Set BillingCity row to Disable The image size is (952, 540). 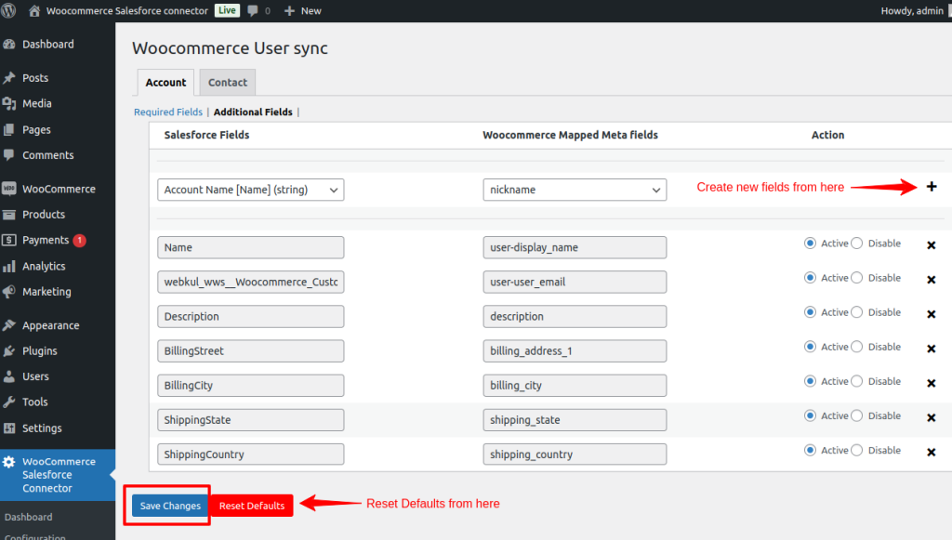857,381
